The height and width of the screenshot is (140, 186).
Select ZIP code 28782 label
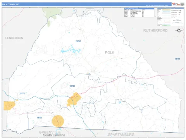coord(39,117)
